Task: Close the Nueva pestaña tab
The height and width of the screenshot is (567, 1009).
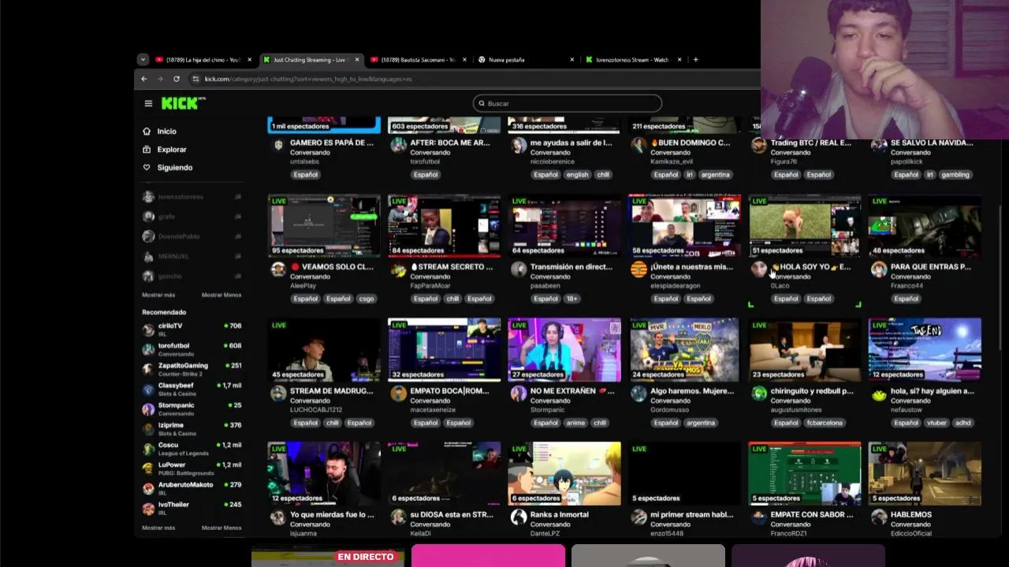Action: coord(573,60)
